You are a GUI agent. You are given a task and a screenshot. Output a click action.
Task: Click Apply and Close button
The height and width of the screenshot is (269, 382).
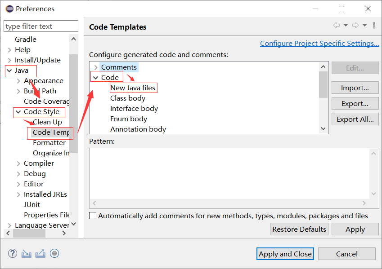coord(285,254)
